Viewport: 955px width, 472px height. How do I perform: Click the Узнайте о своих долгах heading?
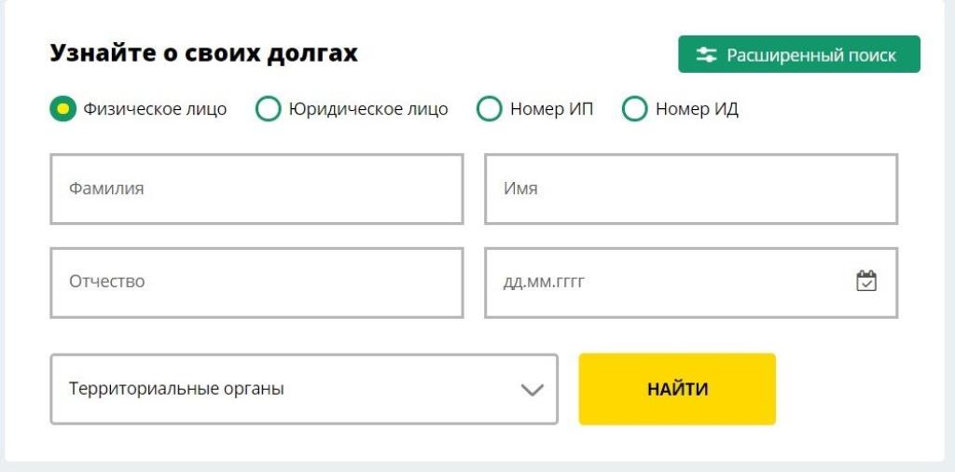point(203,53)
